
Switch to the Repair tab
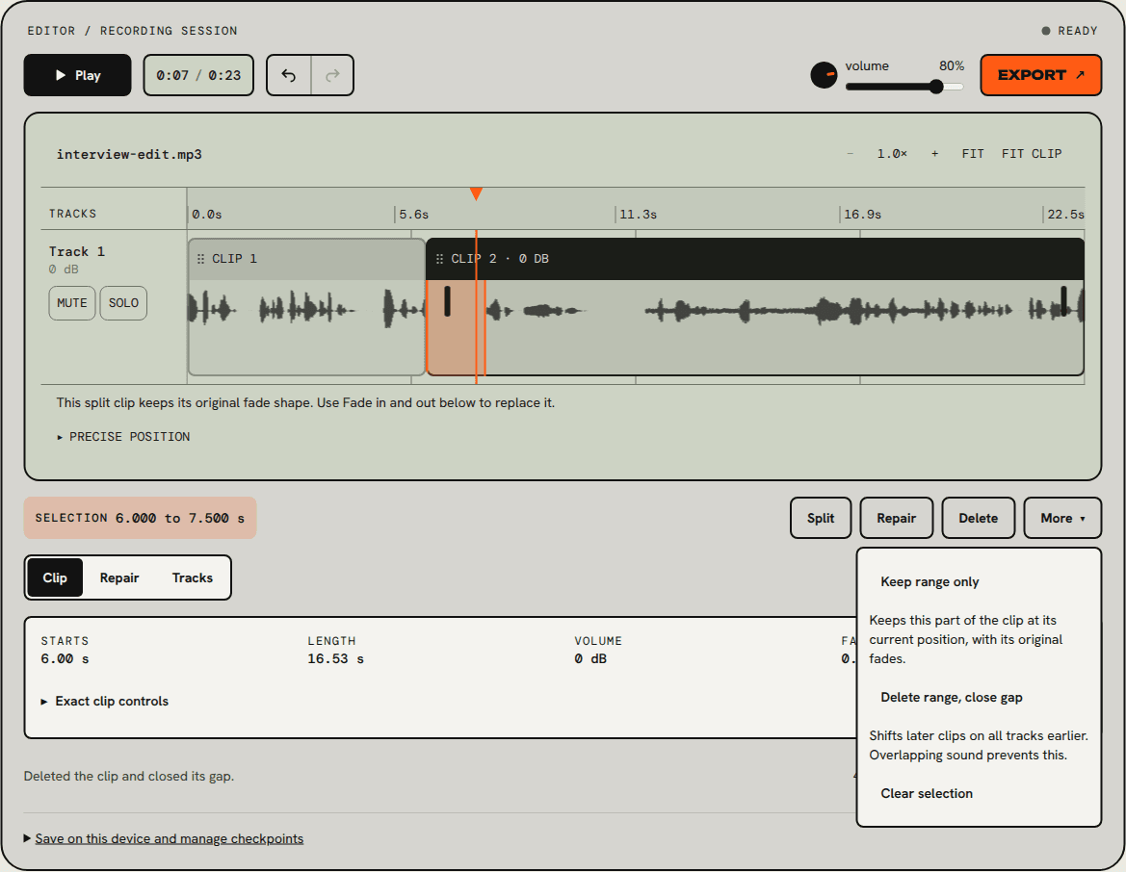[x=119, y=577]
